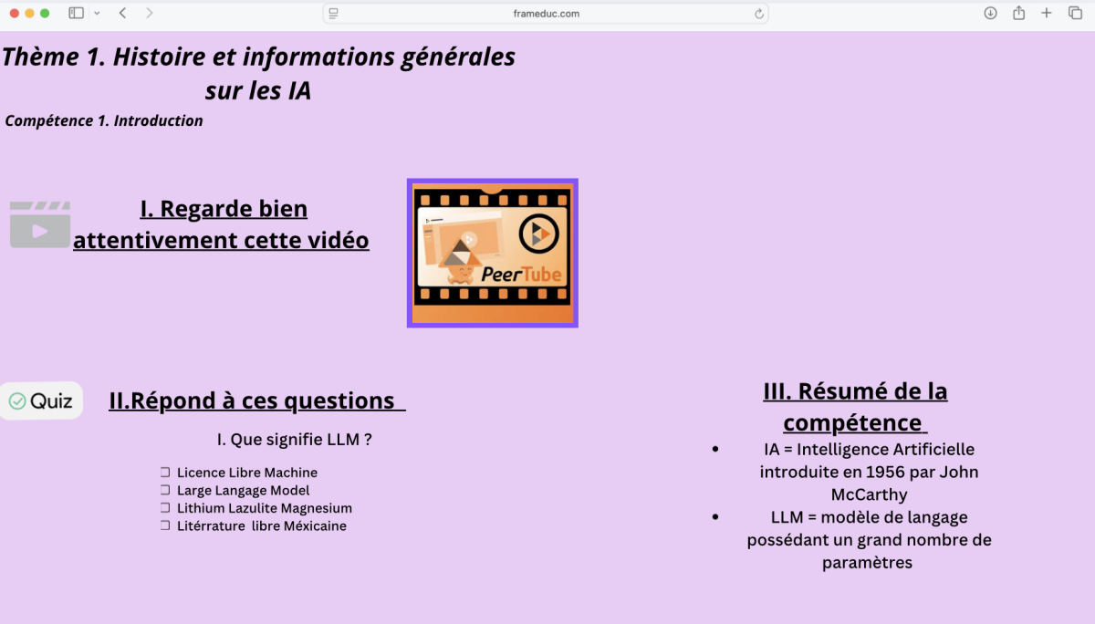1095x624 pixels.
Task: Show the tab overview icon
Action: pyautogui.click(x=1075, y=13)
